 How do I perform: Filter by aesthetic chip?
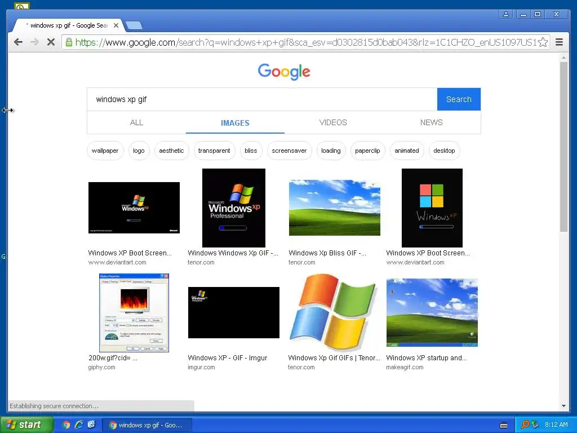click(x=171, y=151)
